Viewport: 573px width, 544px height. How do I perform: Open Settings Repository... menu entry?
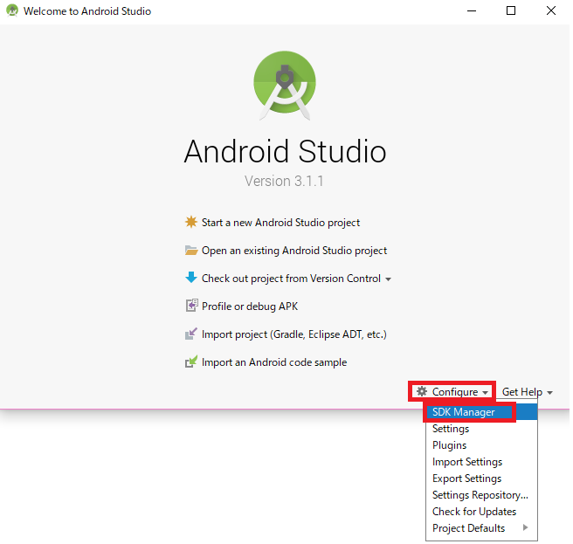coord(481,495)
